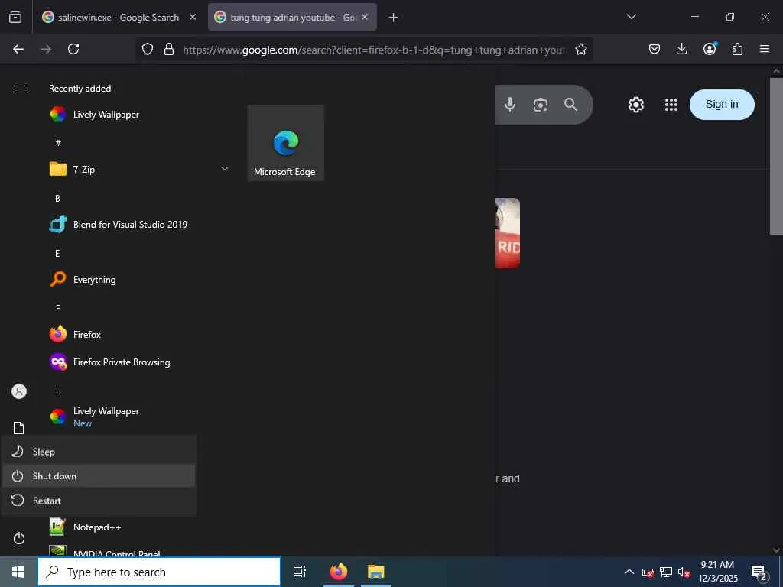783x587 pixels.
Task: Close the salinewin.exe tab
Action: coord(193,17)
